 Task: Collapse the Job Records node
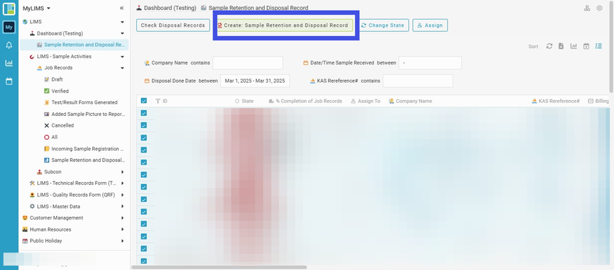point(122,68)
